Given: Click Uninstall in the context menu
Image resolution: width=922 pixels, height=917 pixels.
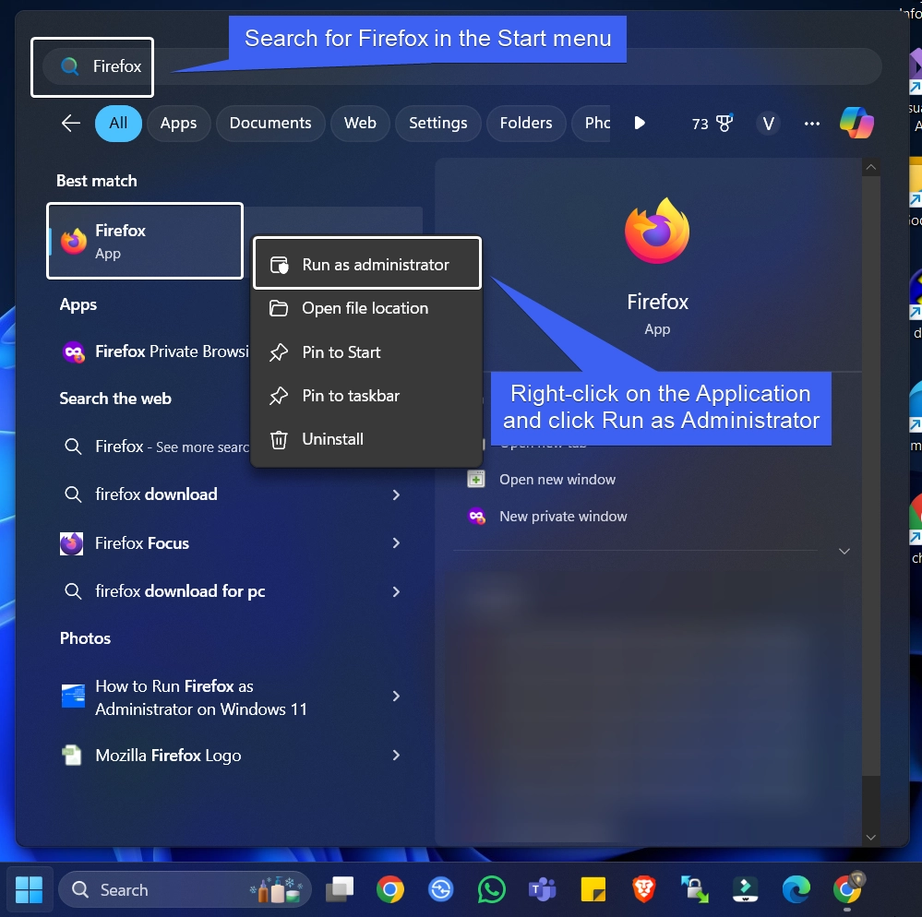Looking at the screenshot, I should coord(367,439).
